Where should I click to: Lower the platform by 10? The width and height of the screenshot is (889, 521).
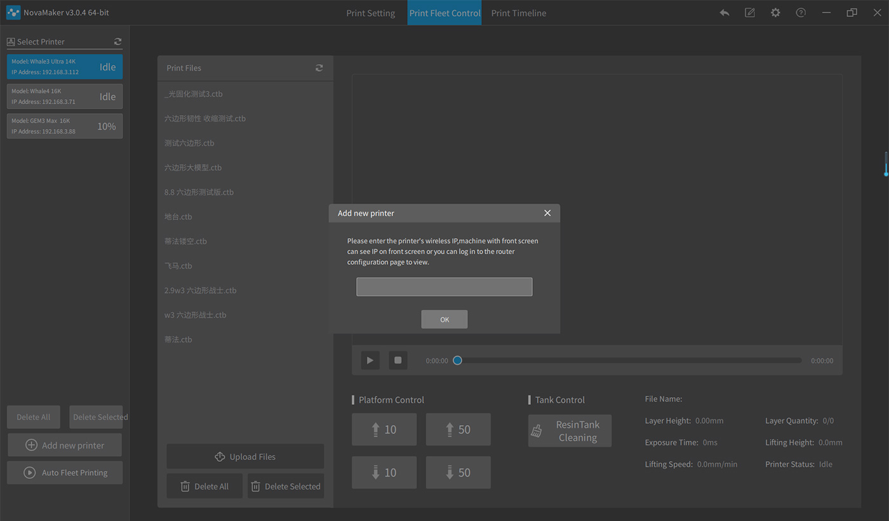click(x=384, y=473)
